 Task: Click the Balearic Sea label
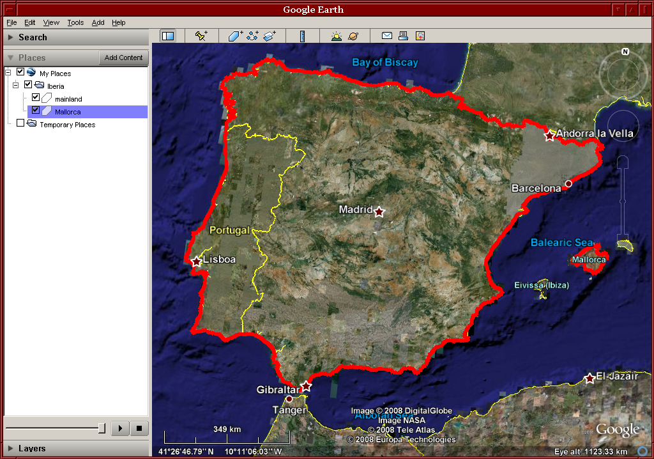pos(561,242)
